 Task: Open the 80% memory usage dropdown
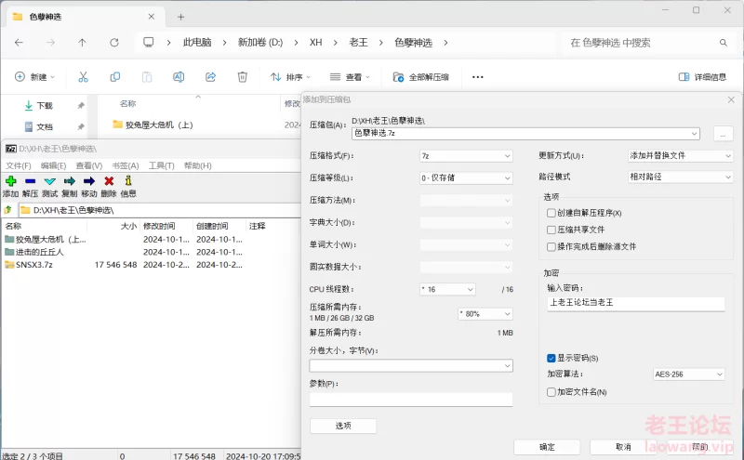pos(485,314)
